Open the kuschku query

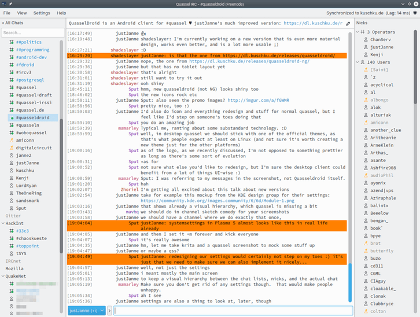(25, 170)
